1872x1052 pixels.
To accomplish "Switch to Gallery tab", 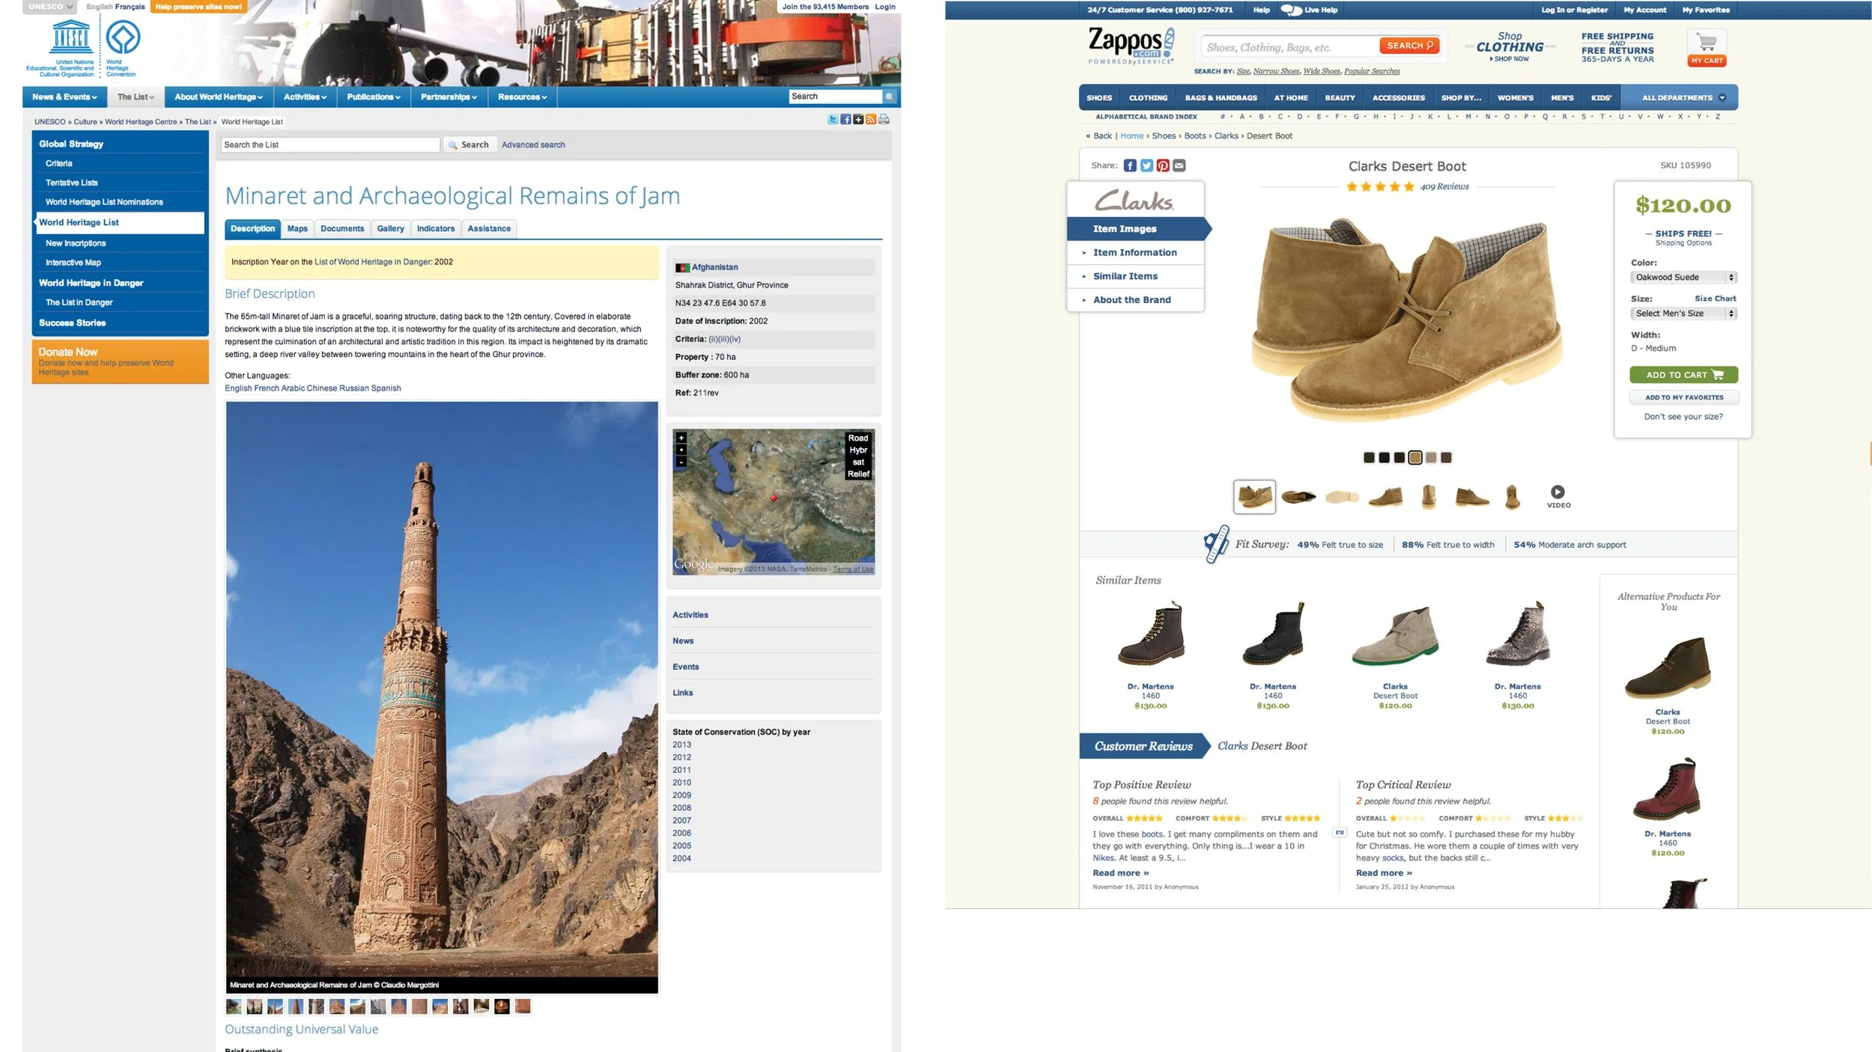I will 391,229.
